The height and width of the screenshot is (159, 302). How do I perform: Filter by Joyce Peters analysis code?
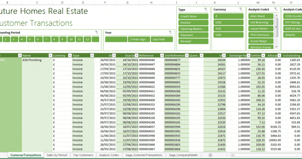click(x=261, y=29)
